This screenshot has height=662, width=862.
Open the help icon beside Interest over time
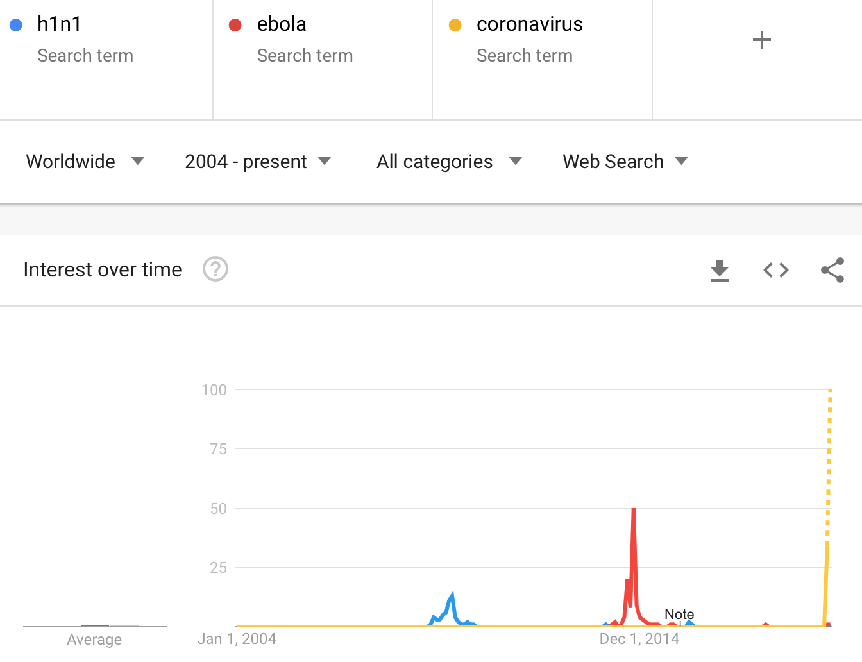216,269
